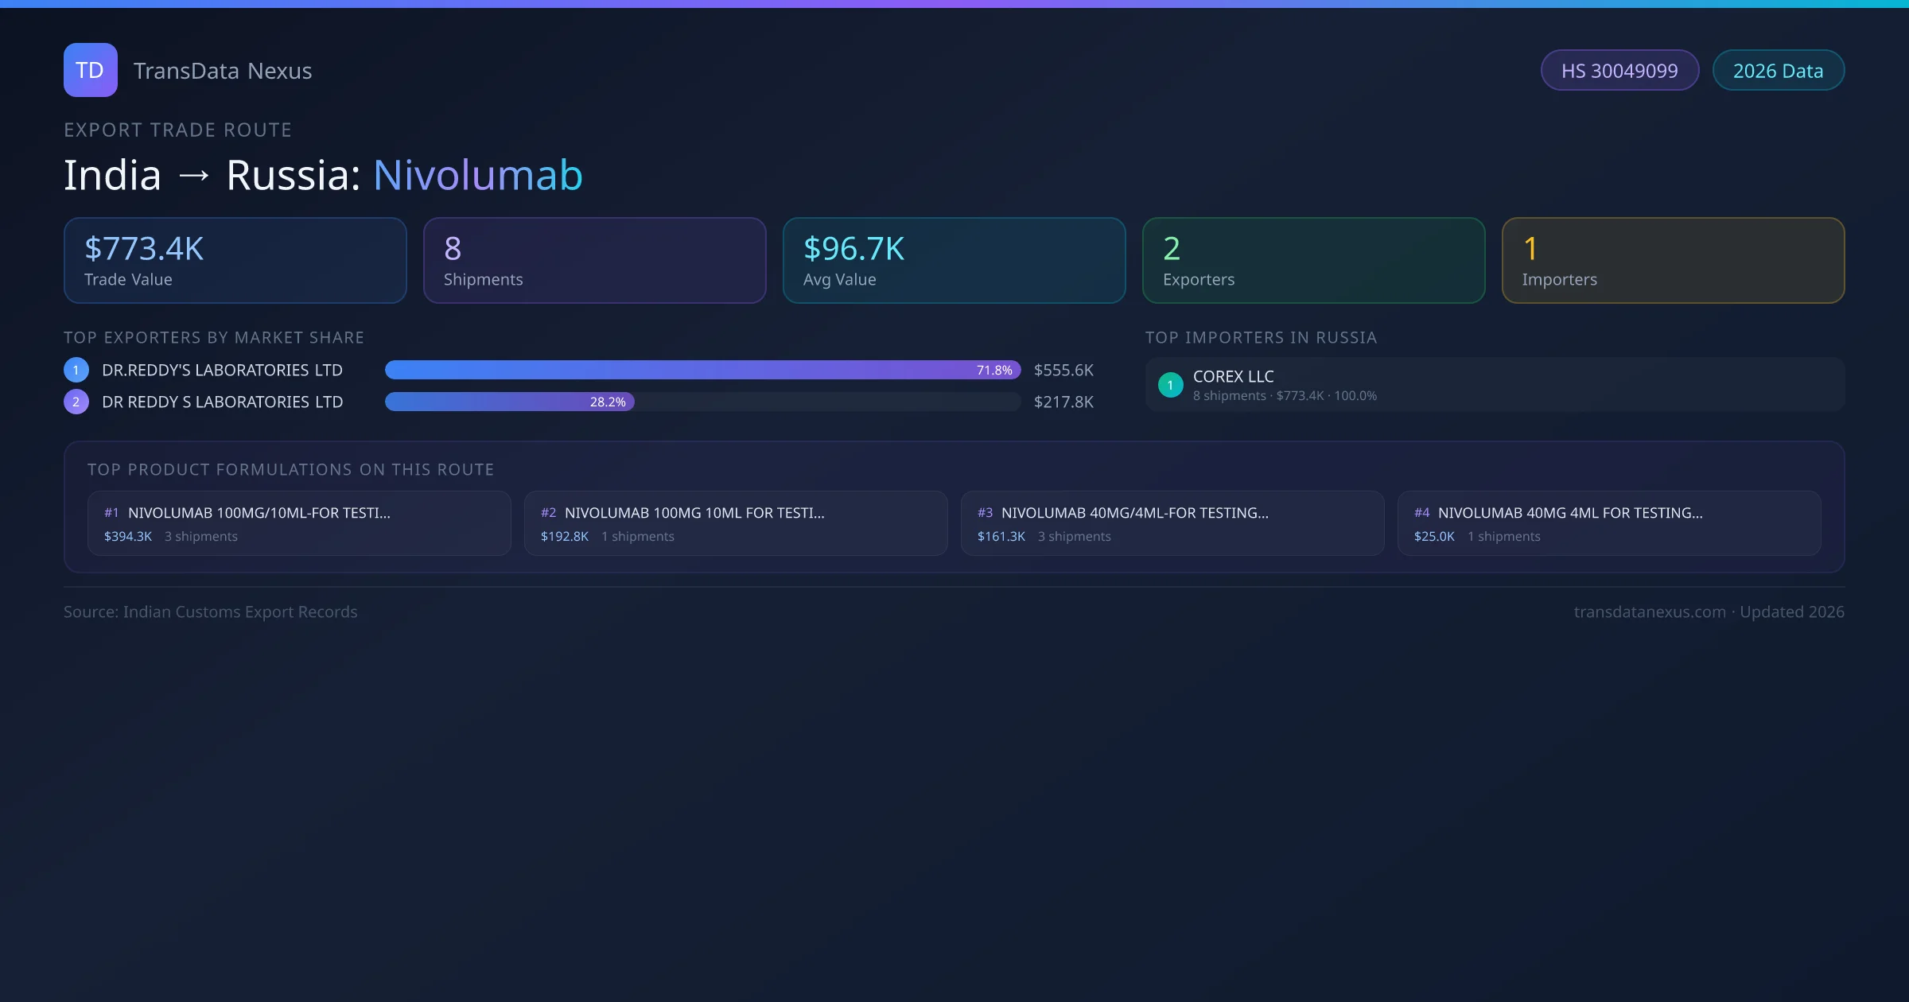The image size is (1909, 1002).
Task: Click the TD logo icon
Action: [x=90, y=70]
